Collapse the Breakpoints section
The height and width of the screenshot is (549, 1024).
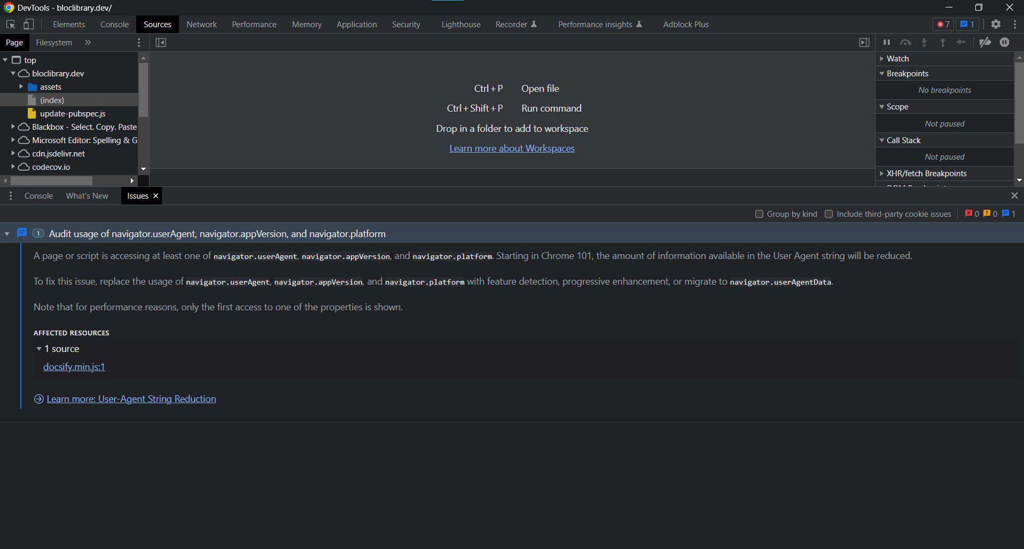click(x=881, y=73)
